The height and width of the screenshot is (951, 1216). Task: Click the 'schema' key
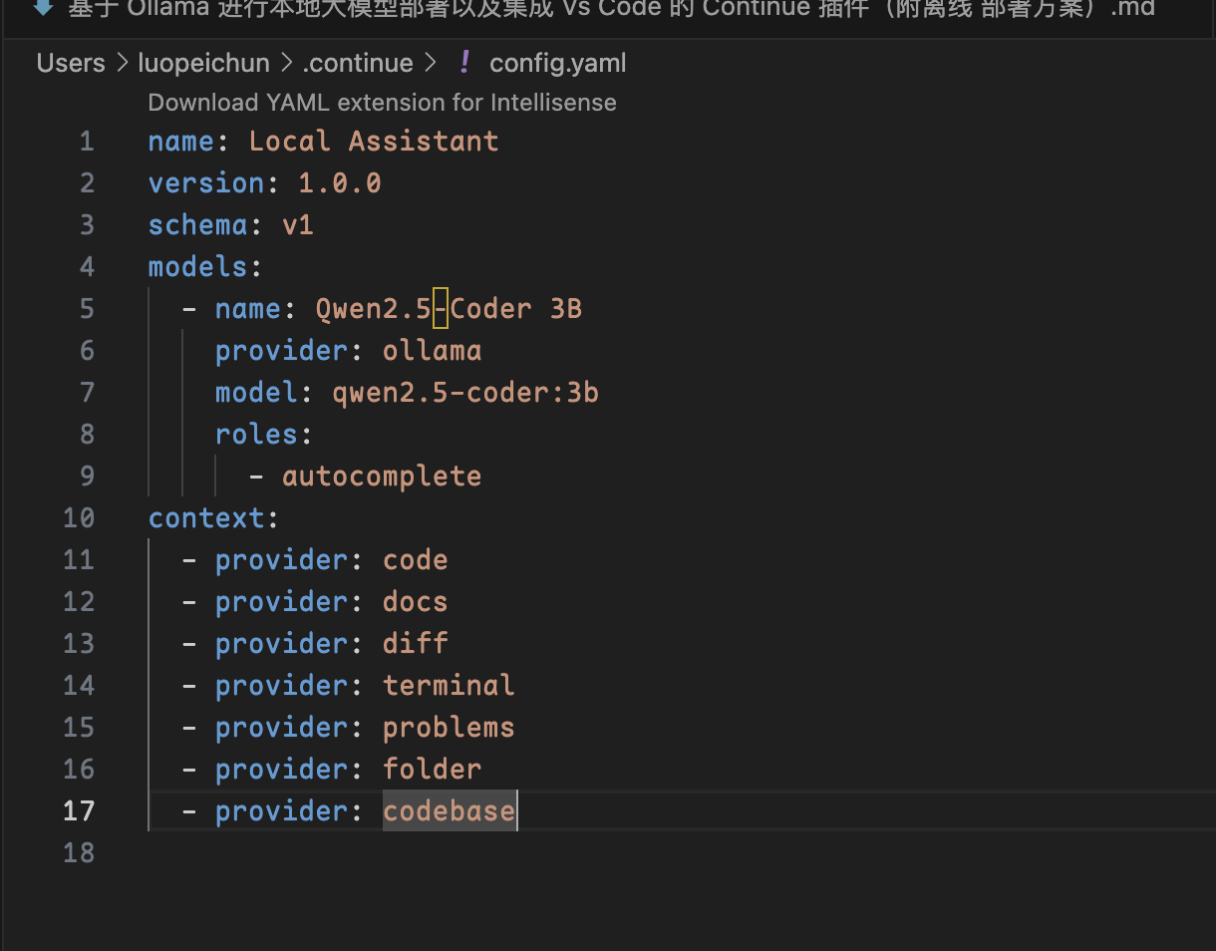pos(198,225)
